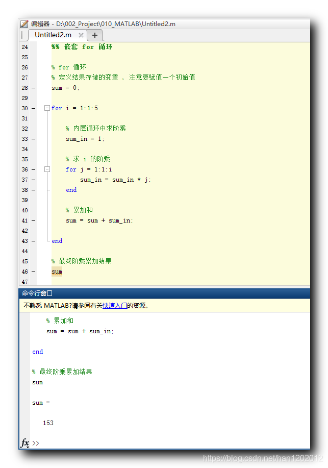Click line number 47 in gutter

tap(25, 282)
